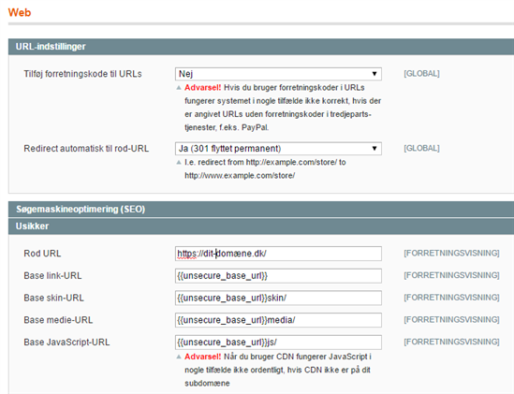Click the Base link-URL input field
This screenshot has width=514, height=394.
pyautogui.click(x=278, y=276)
